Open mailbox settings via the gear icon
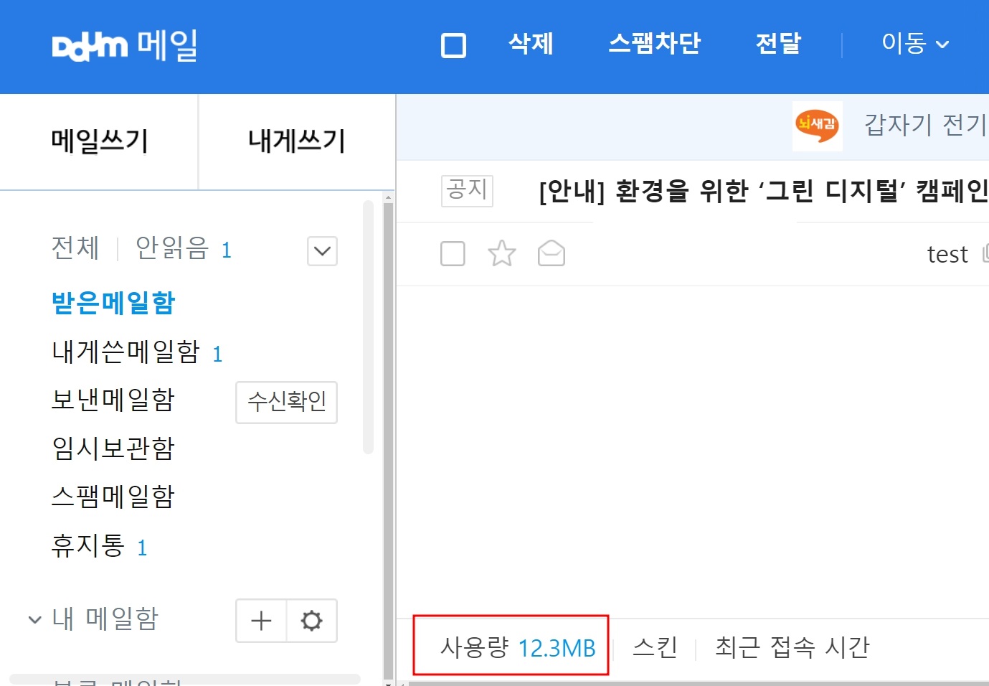 (311, 620)
